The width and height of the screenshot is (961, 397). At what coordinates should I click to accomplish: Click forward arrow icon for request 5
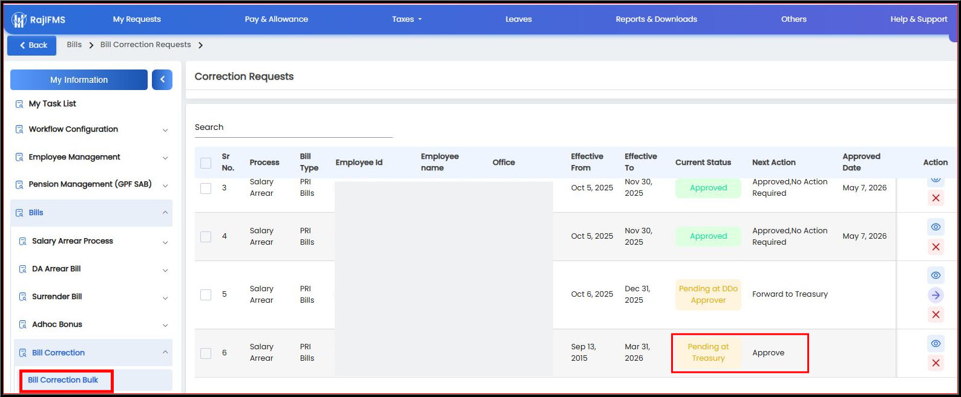(x=936, y=295)
